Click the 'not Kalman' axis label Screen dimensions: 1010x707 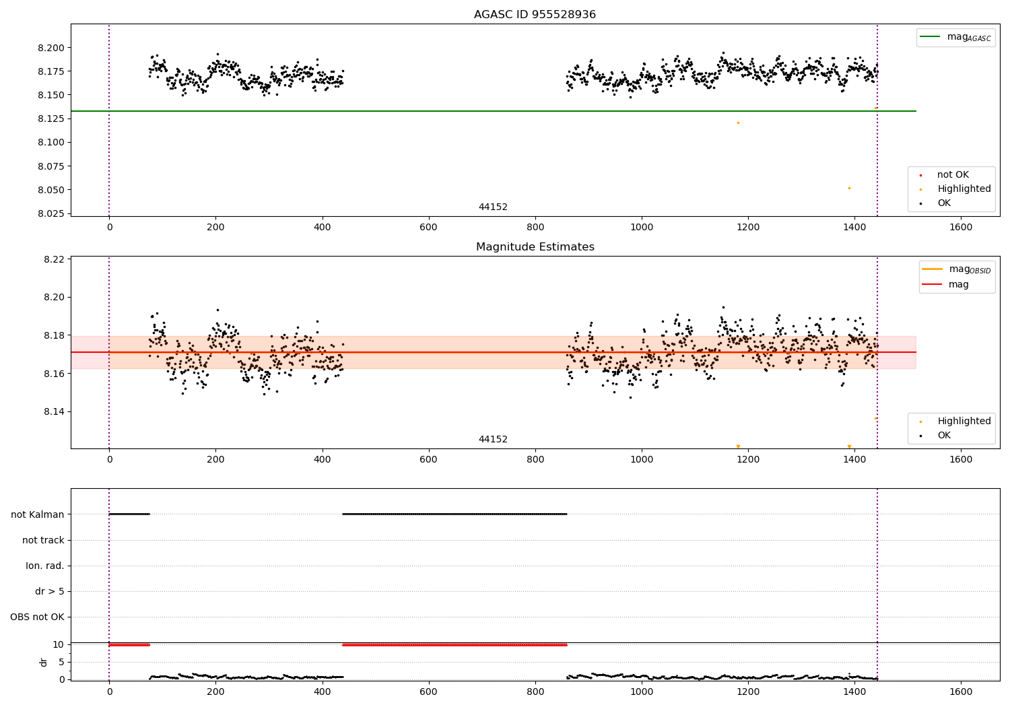click(x=38, y=514)
